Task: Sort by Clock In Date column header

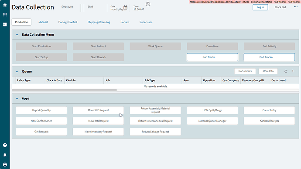Action: coord(55,80)
